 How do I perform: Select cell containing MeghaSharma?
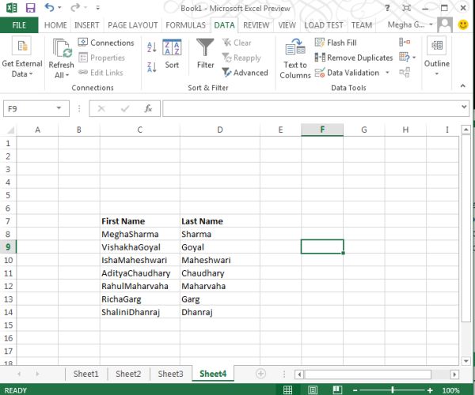tap(139, 234)
